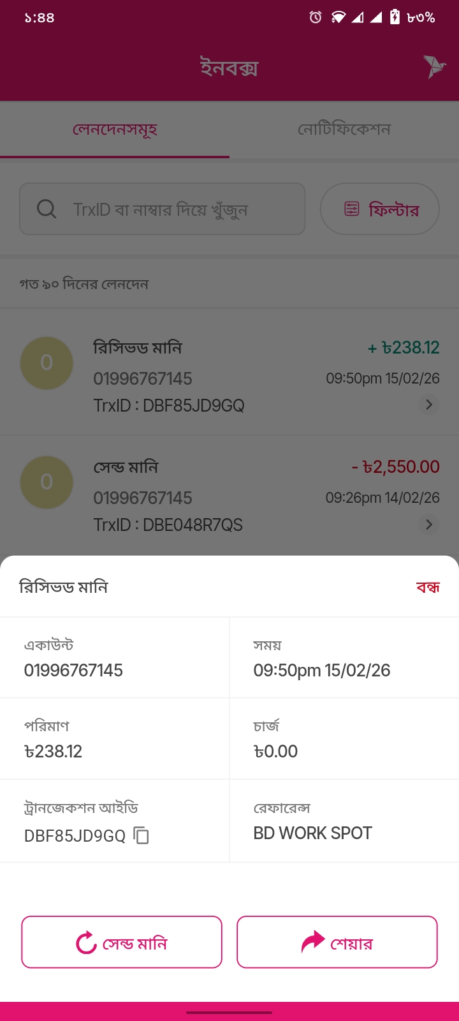Tap the send money repeat icon
This screenshot has height=1021, width=459.
86,943
